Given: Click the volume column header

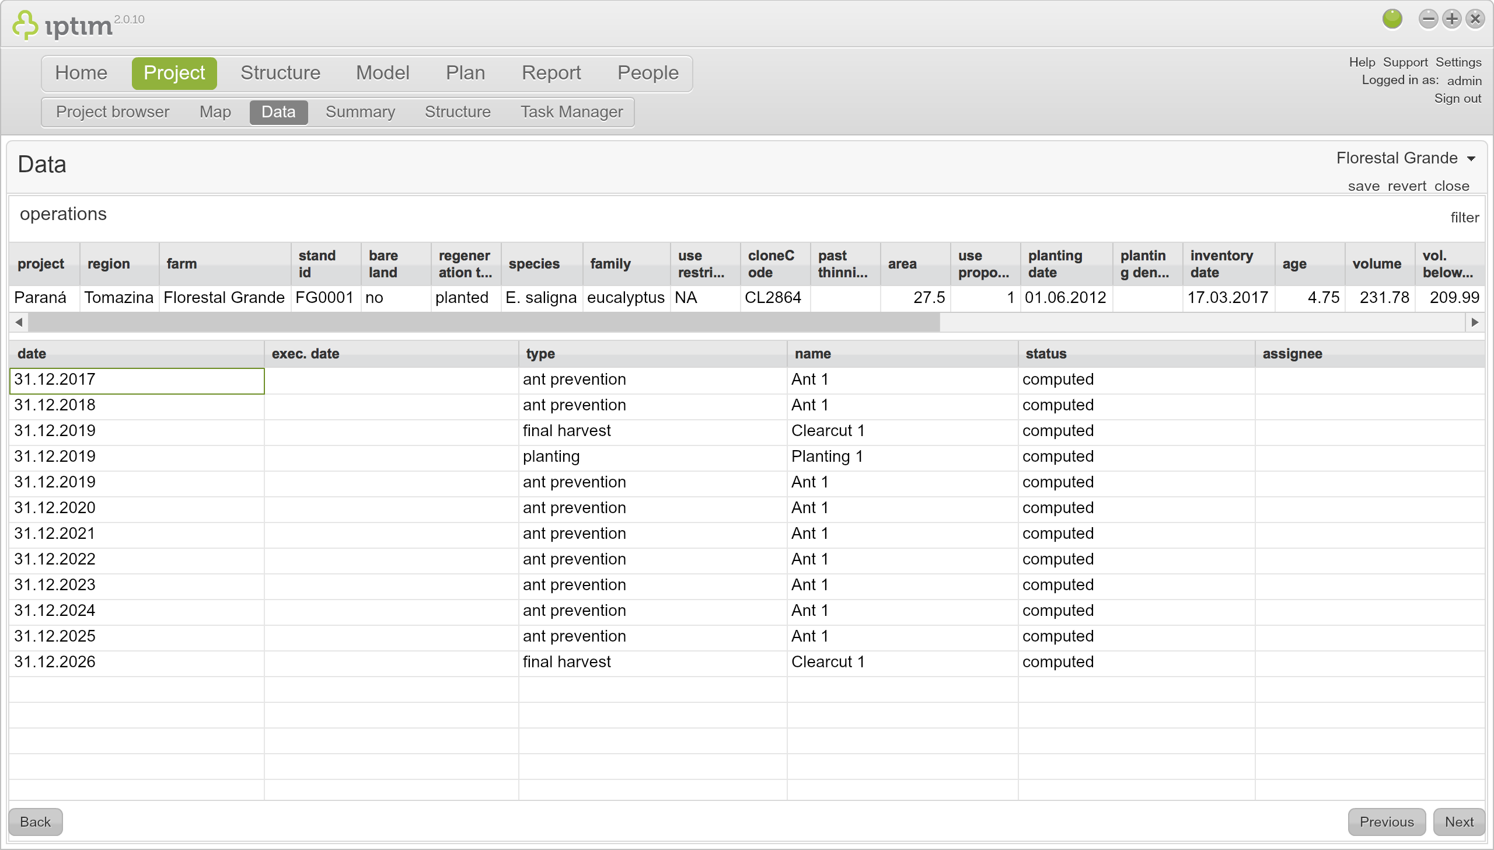Looking at the screenshot, I should coord(1380,264).
